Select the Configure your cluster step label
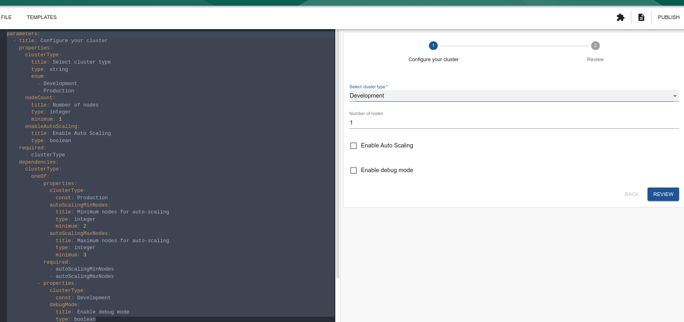The image size is (684, 322). (433, 60)
